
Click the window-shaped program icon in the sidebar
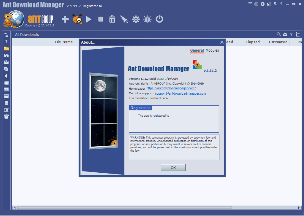pyautogui.click(x=7, y=96)
